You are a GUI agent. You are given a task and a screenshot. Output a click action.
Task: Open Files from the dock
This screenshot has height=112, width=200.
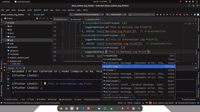point(66,109)
